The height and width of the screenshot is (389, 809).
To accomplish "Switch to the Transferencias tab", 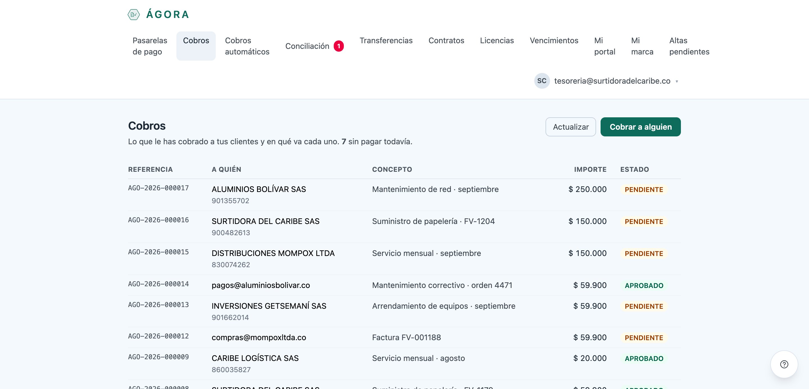I will pos(386,40).
